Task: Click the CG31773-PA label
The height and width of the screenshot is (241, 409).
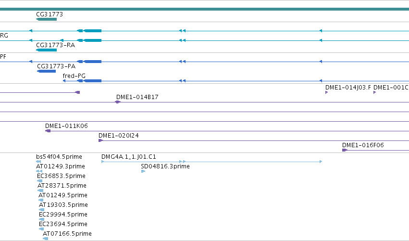Action: coord(56,66)
